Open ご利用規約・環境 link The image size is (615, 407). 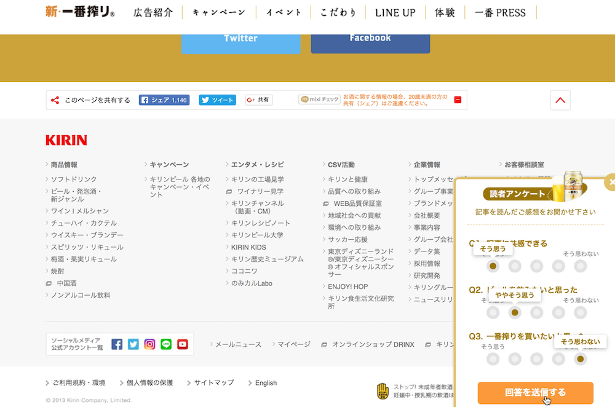pos(79,382)
